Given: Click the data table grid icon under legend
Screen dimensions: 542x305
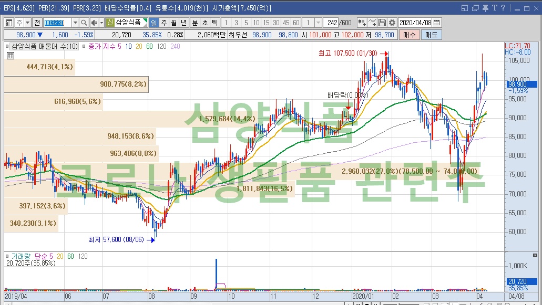Looking at the screenshot, I should click(11, 56).
